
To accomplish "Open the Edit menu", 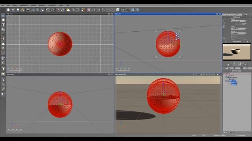I will [8, 5].
